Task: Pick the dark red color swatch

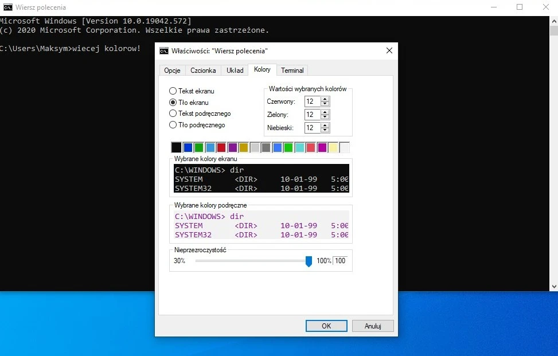Action: (221, 147)
